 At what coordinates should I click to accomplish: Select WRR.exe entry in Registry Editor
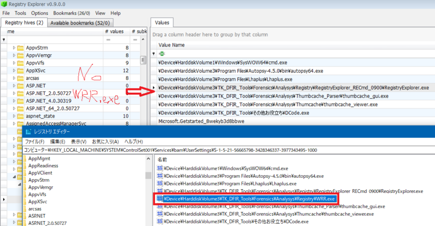(x=249, y=199)
